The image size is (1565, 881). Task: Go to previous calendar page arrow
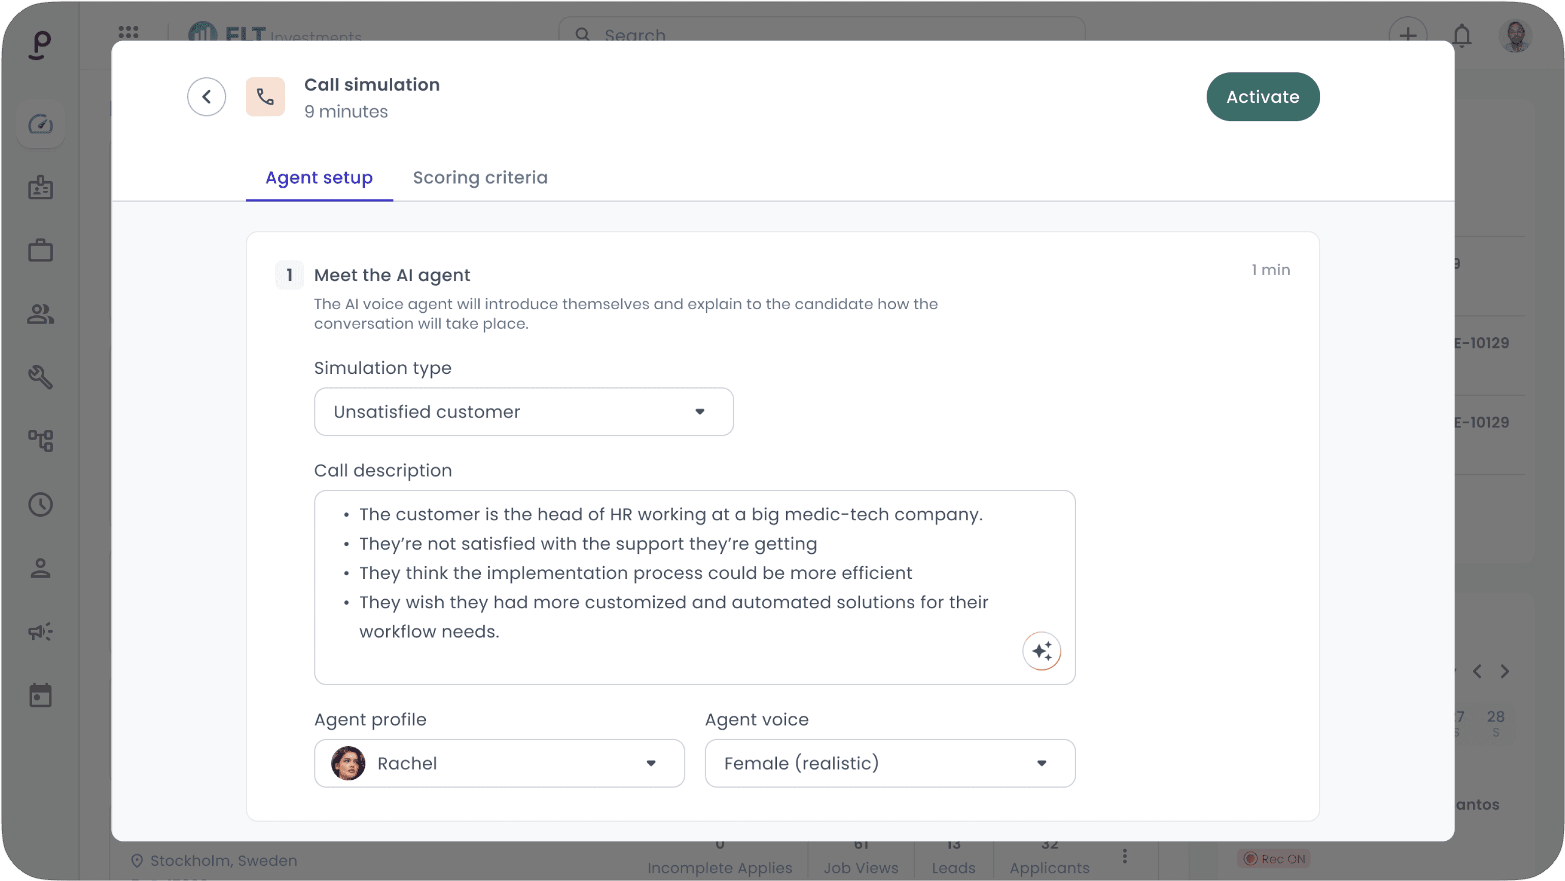[x=1477, y=671]
